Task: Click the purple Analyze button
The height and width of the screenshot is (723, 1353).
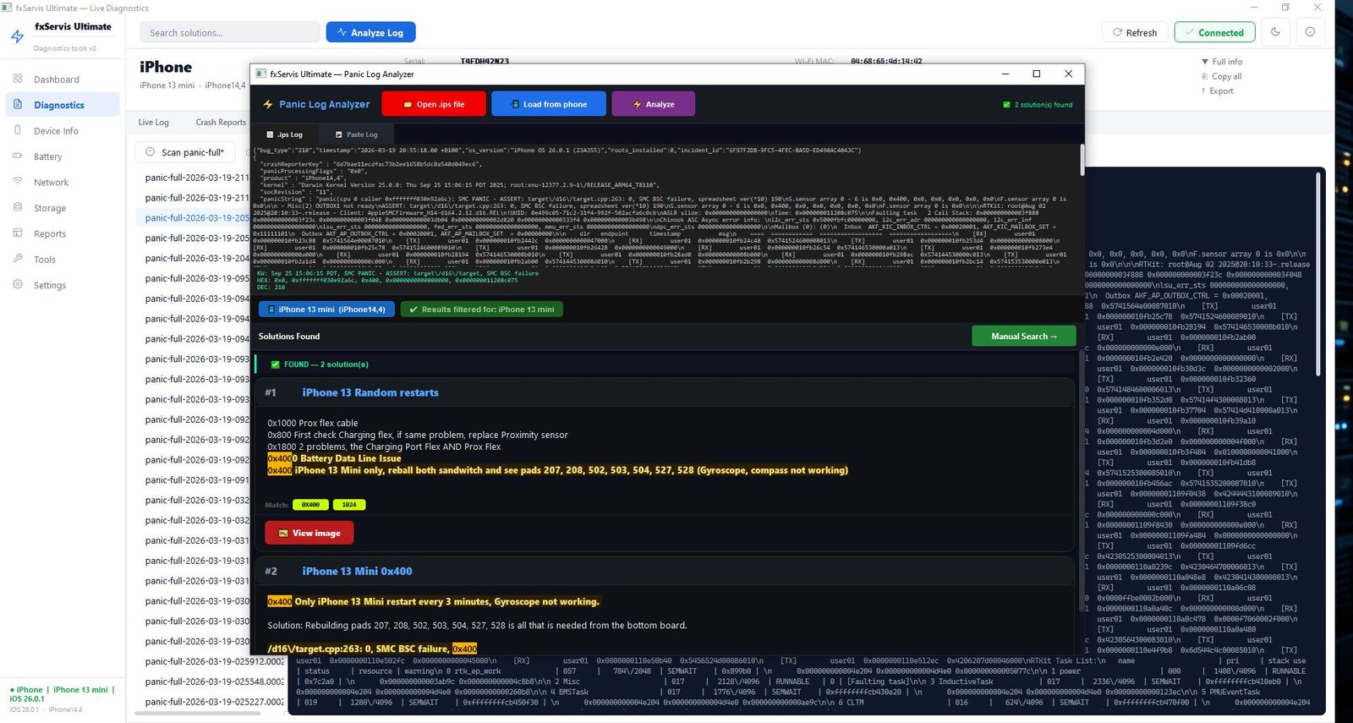Action: [x=653, y=104]
